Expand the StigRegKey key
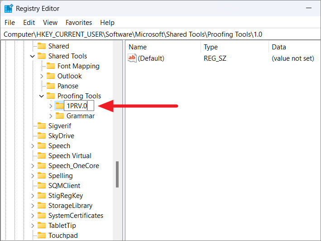 (33, 196)
